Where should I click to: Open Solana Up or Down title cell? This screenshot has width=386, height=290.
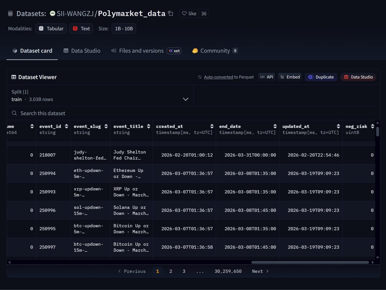point(132,210)
